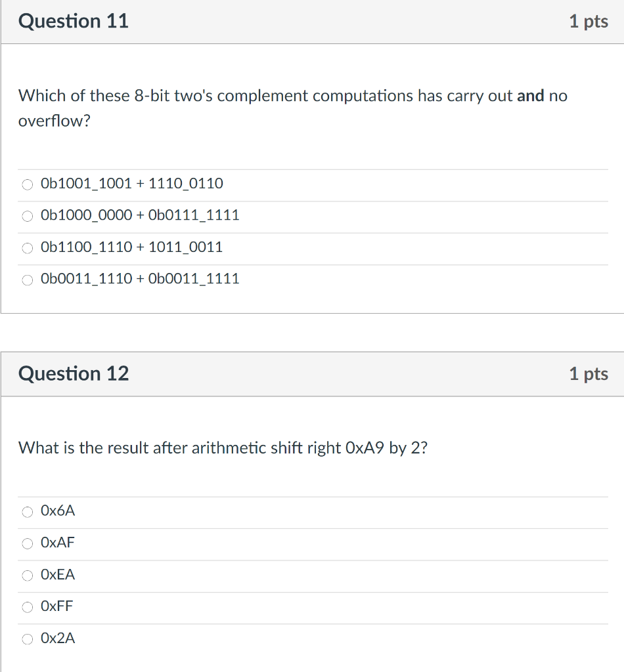The image size is (624, 672).
Task: Select the radio button for 0b0011_1110 + 0b0011_1111
Action: point(27,280)
